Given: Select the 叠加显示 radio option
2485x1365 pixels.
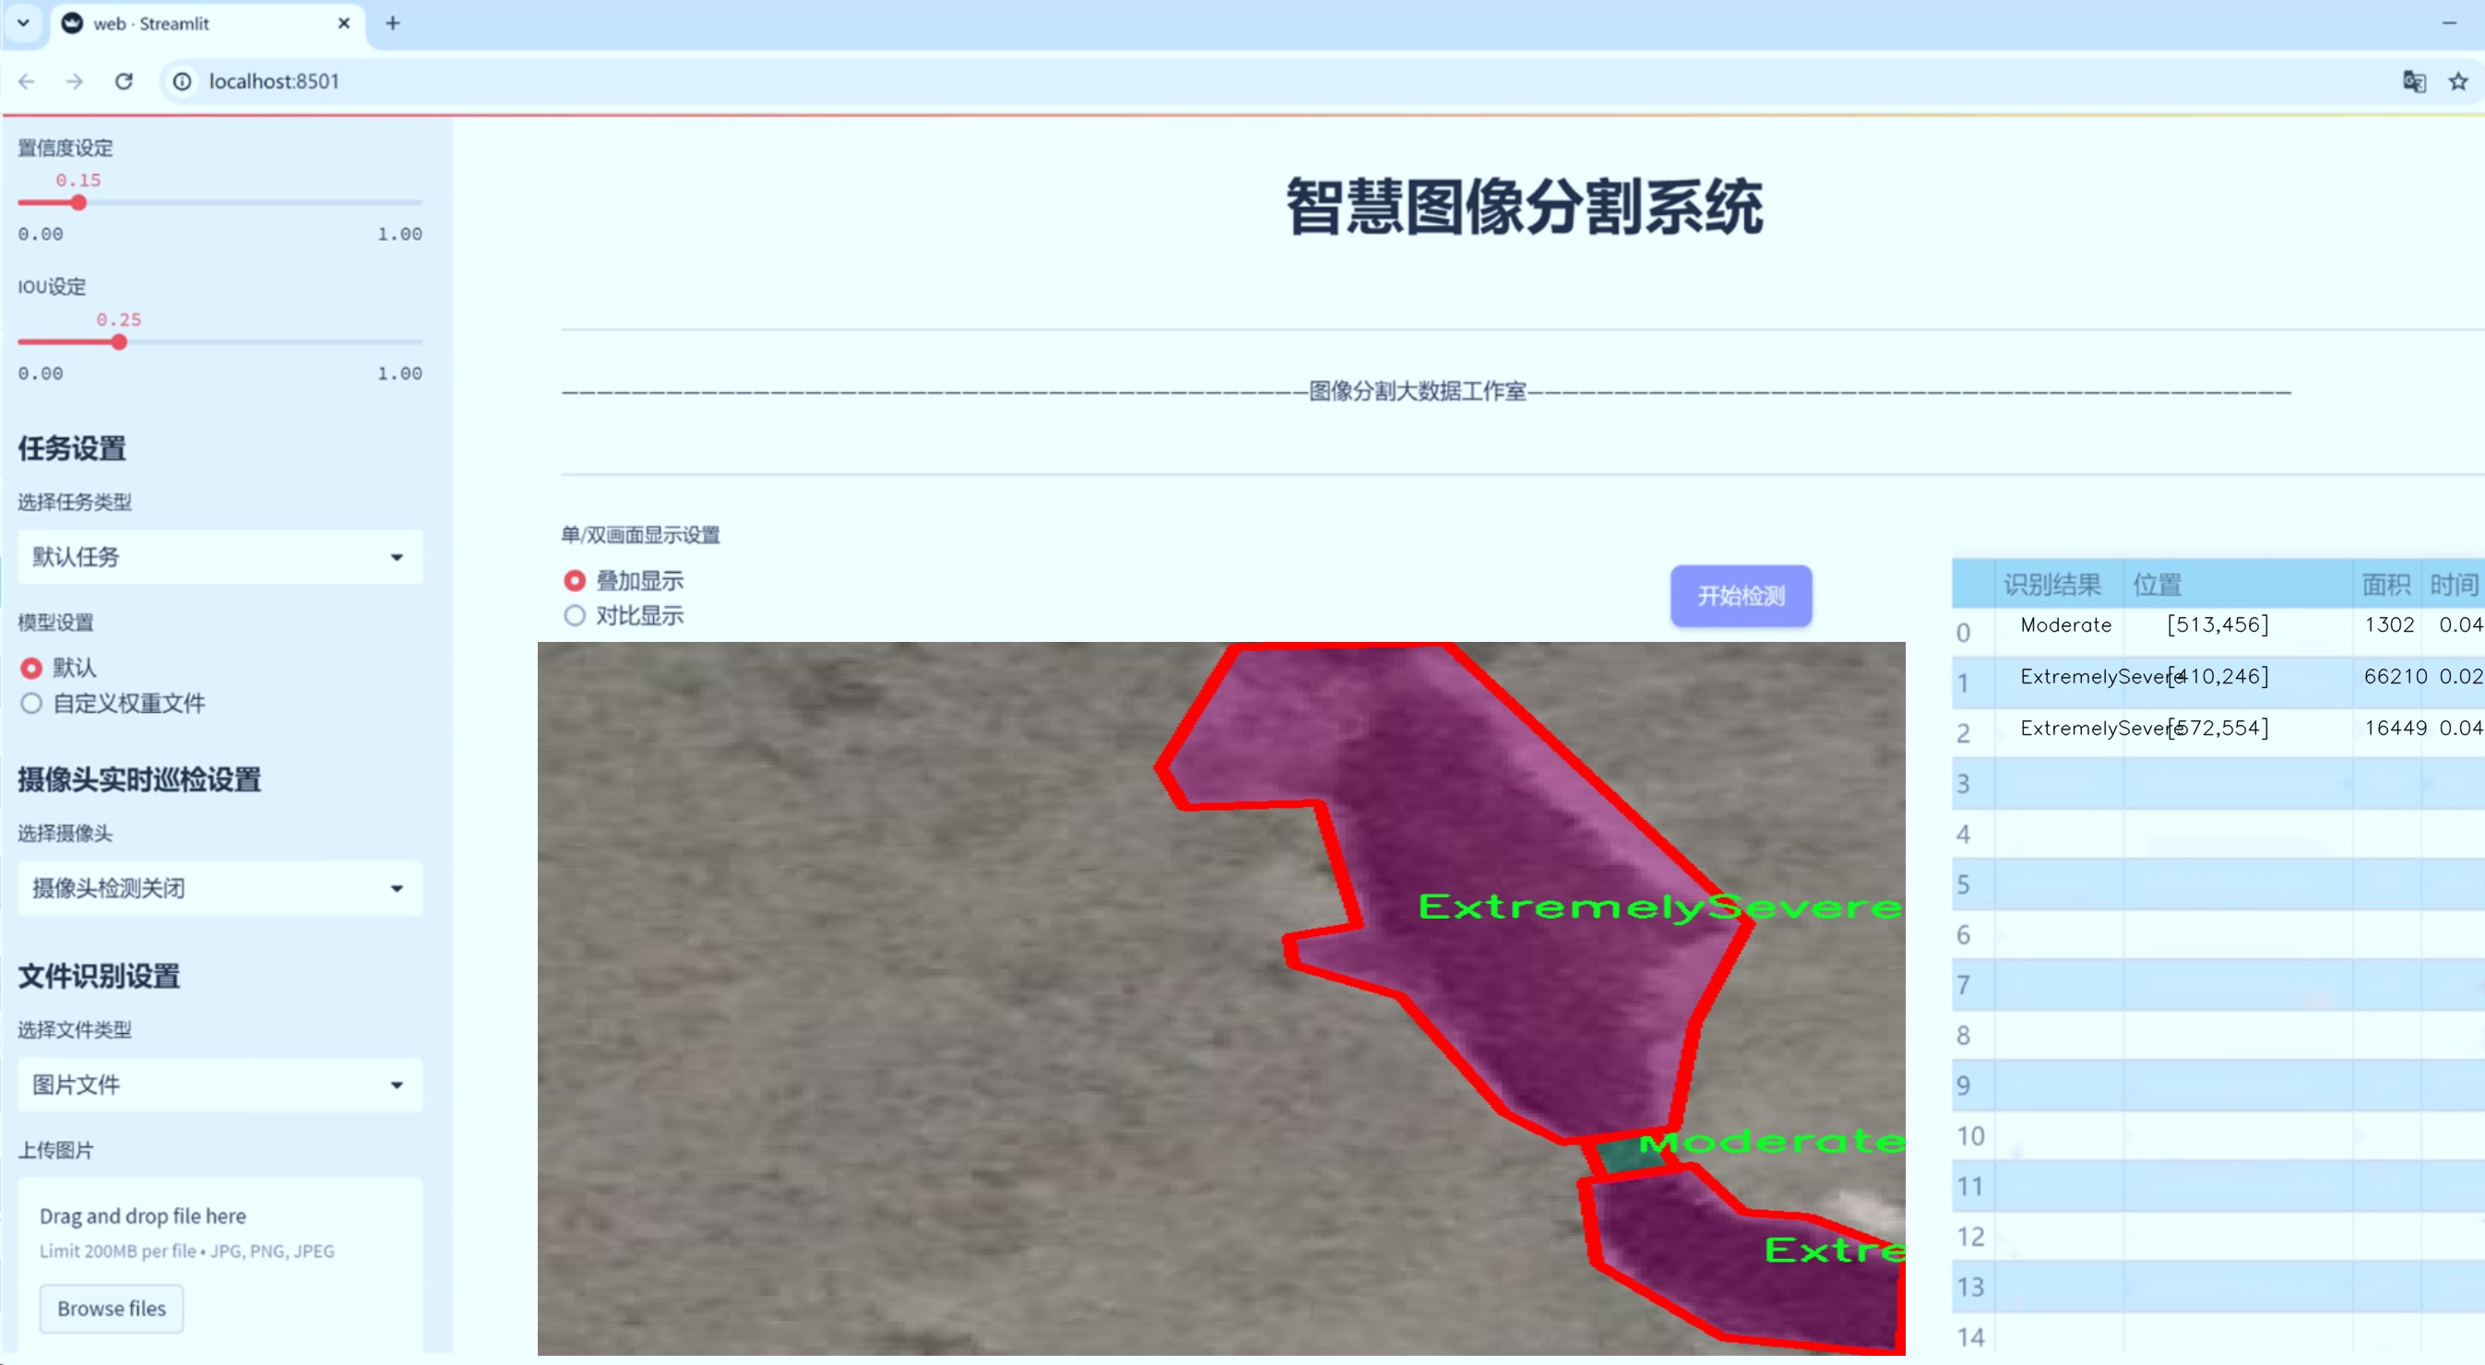Looking at the screenshot, I should click(x=575, y=581).
